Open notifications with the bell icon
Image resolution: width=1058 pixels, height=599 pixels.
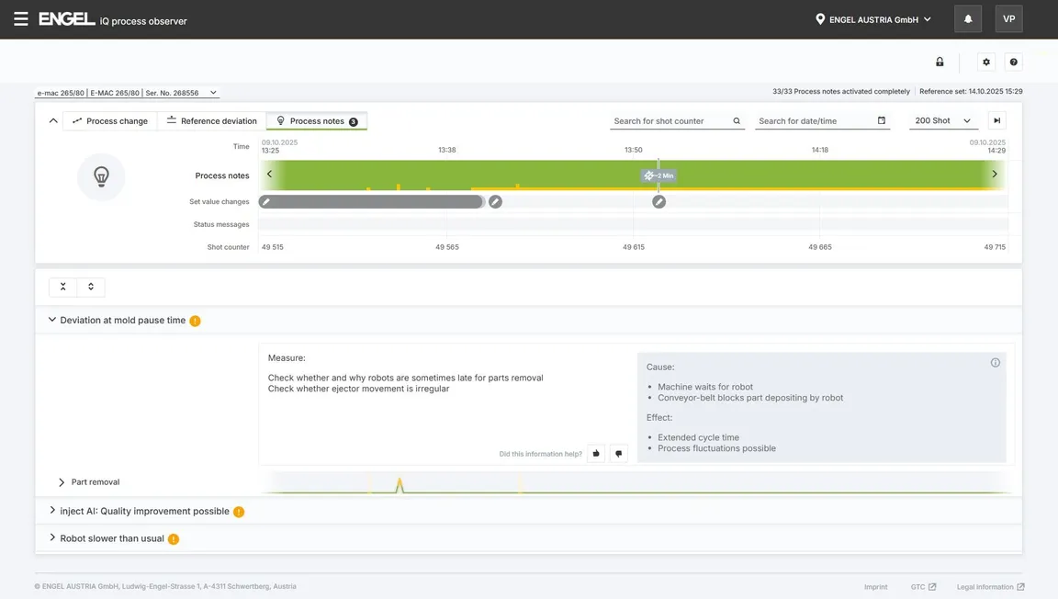pos(968,19)
